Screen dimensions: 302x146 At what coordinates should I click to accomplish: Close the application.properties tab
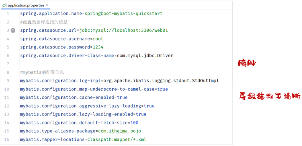tap(47, 5)
